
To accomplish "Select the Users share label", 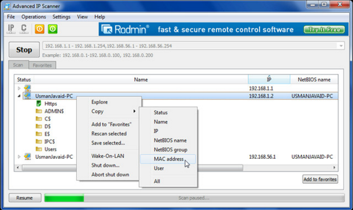I will click(51, 149).
